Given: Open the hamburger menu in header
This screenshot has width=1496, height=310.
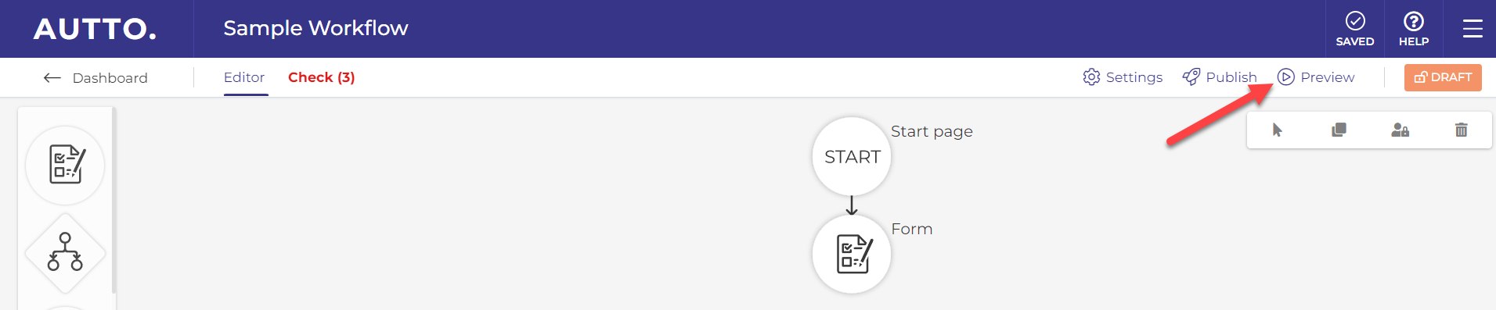Looking at the screenshot, I should [x=1473, y=29].
